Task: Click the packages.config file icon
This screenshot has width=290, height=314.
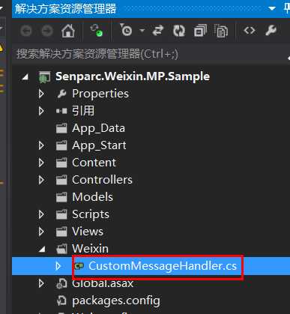Action: coord(61,301)
